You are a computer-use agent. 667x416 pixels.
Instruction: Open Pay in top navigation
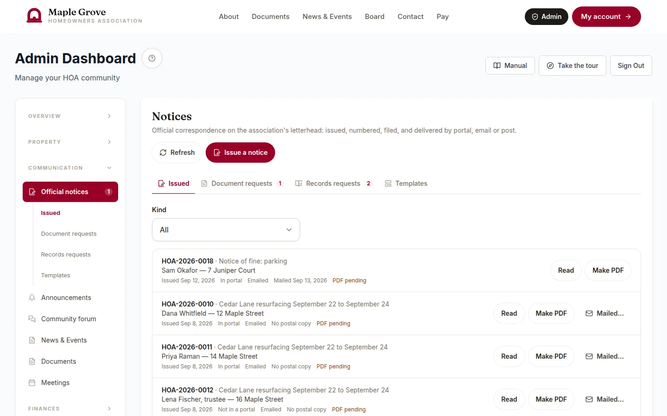[443, 17]
